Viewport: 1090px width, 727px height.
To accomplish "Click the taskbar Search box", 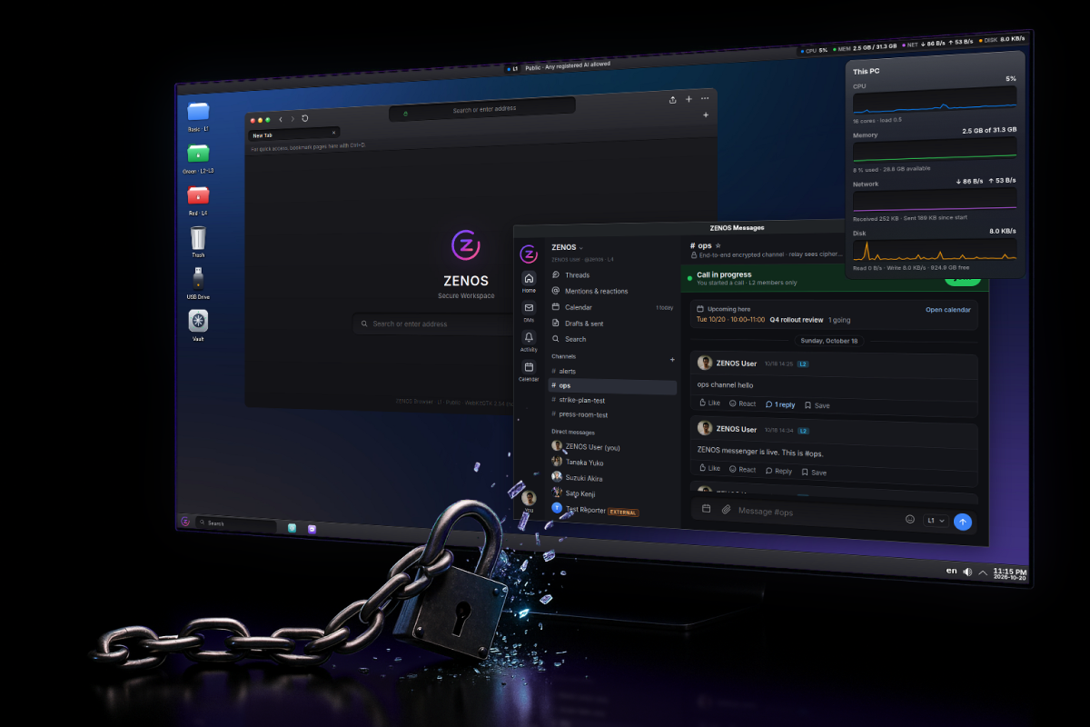I will tap(237, 523).
